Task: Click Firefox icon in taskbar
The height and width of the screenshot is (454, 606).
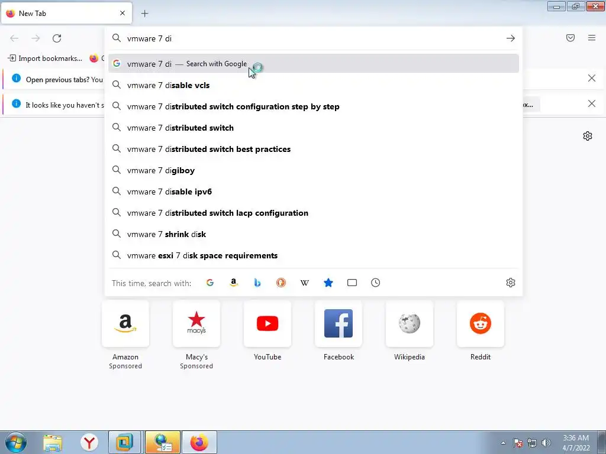Action: (199, 442)
